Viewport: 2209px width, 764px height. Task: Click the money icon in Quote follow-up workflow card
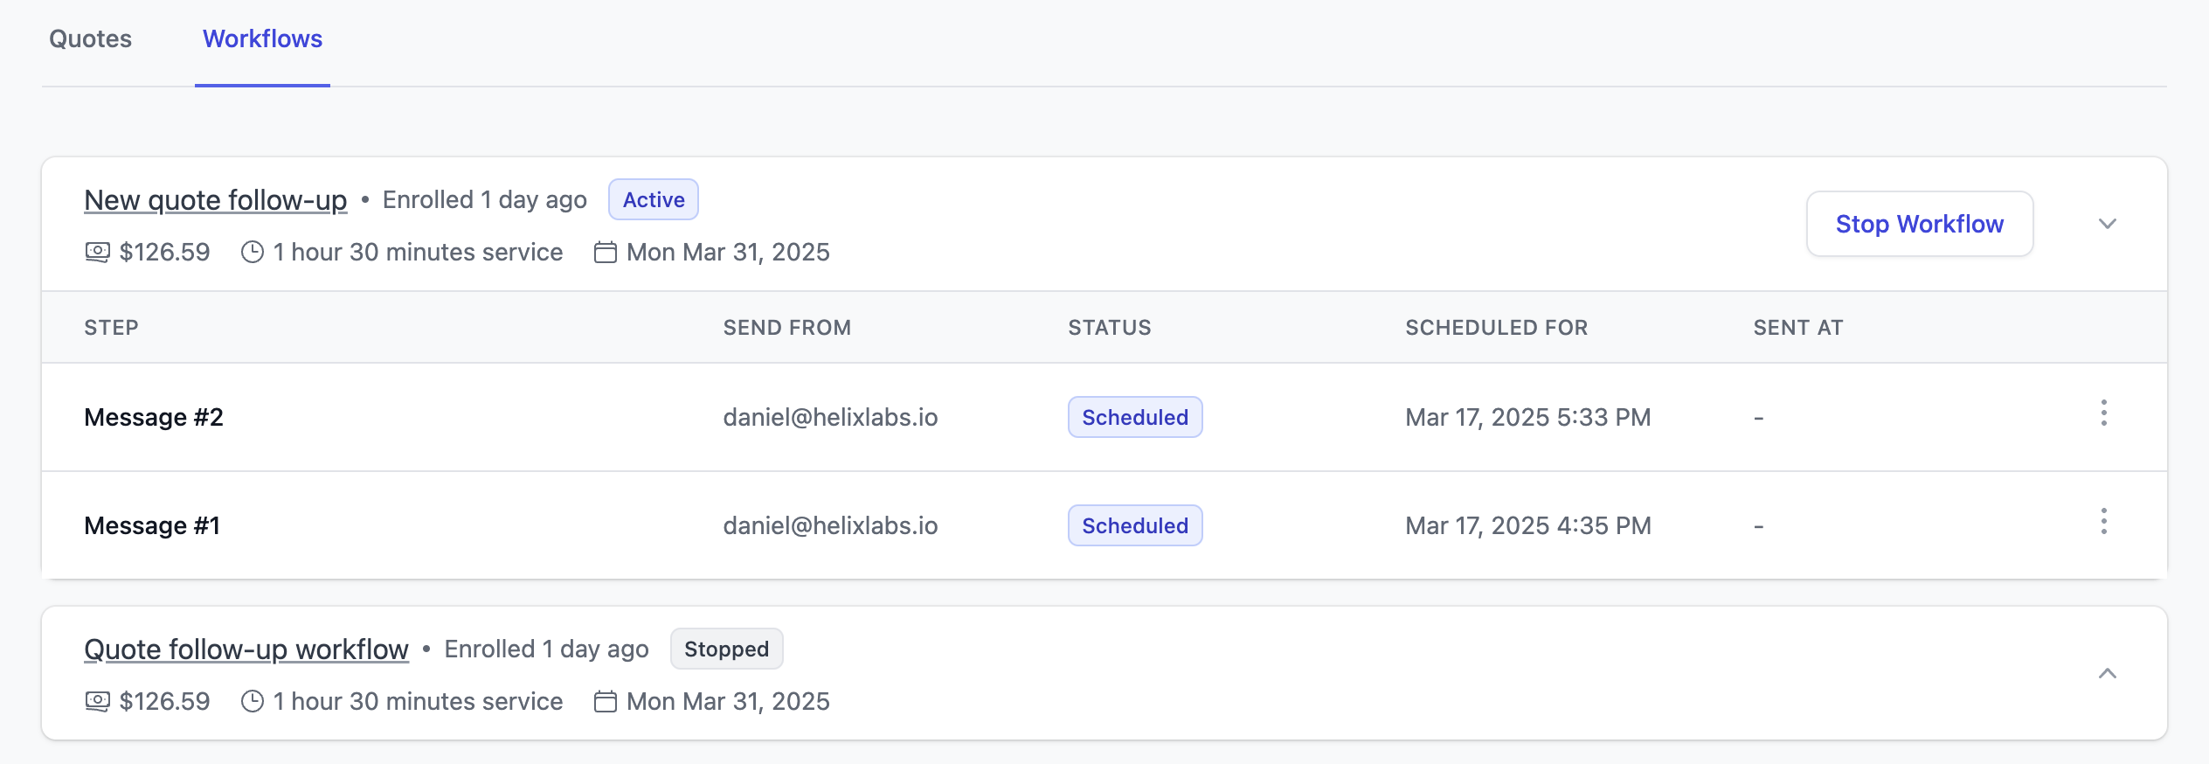tap(97, 702)
